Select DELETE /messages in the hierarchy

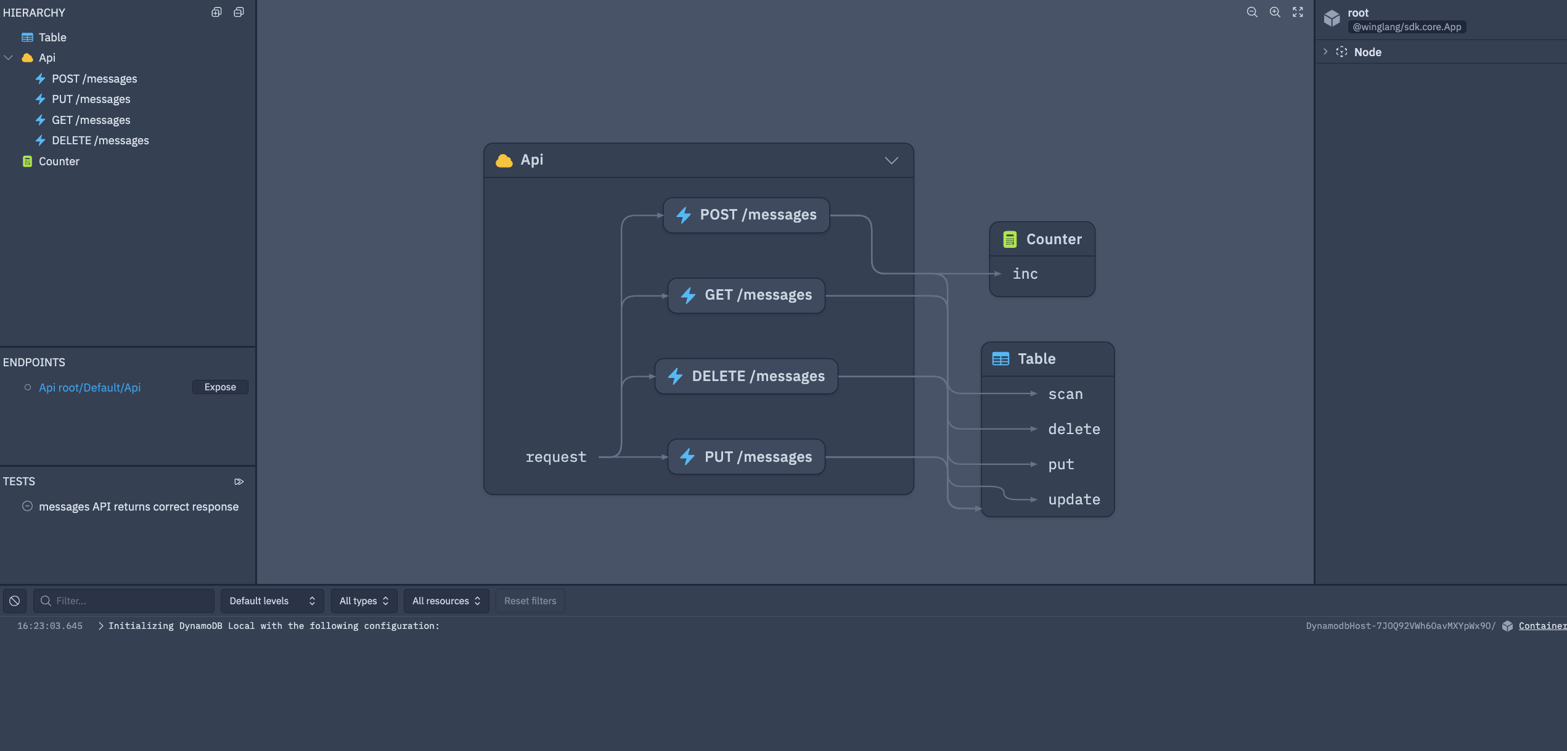click(100, 141)
